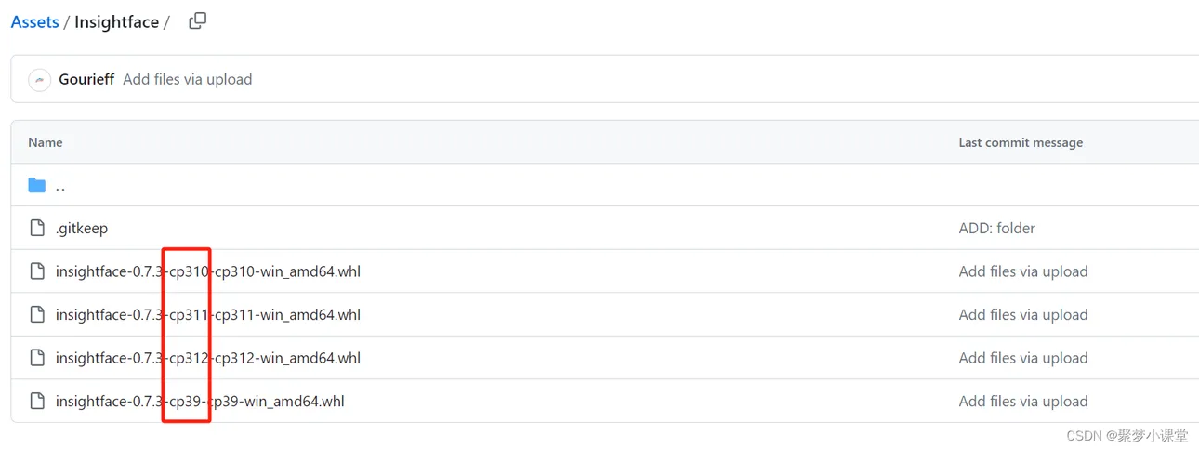Viewport: 1199px width, 449px height.
Task: Open insightface cp311 win_amd64 wheel file
Action: tap(208, 314)
